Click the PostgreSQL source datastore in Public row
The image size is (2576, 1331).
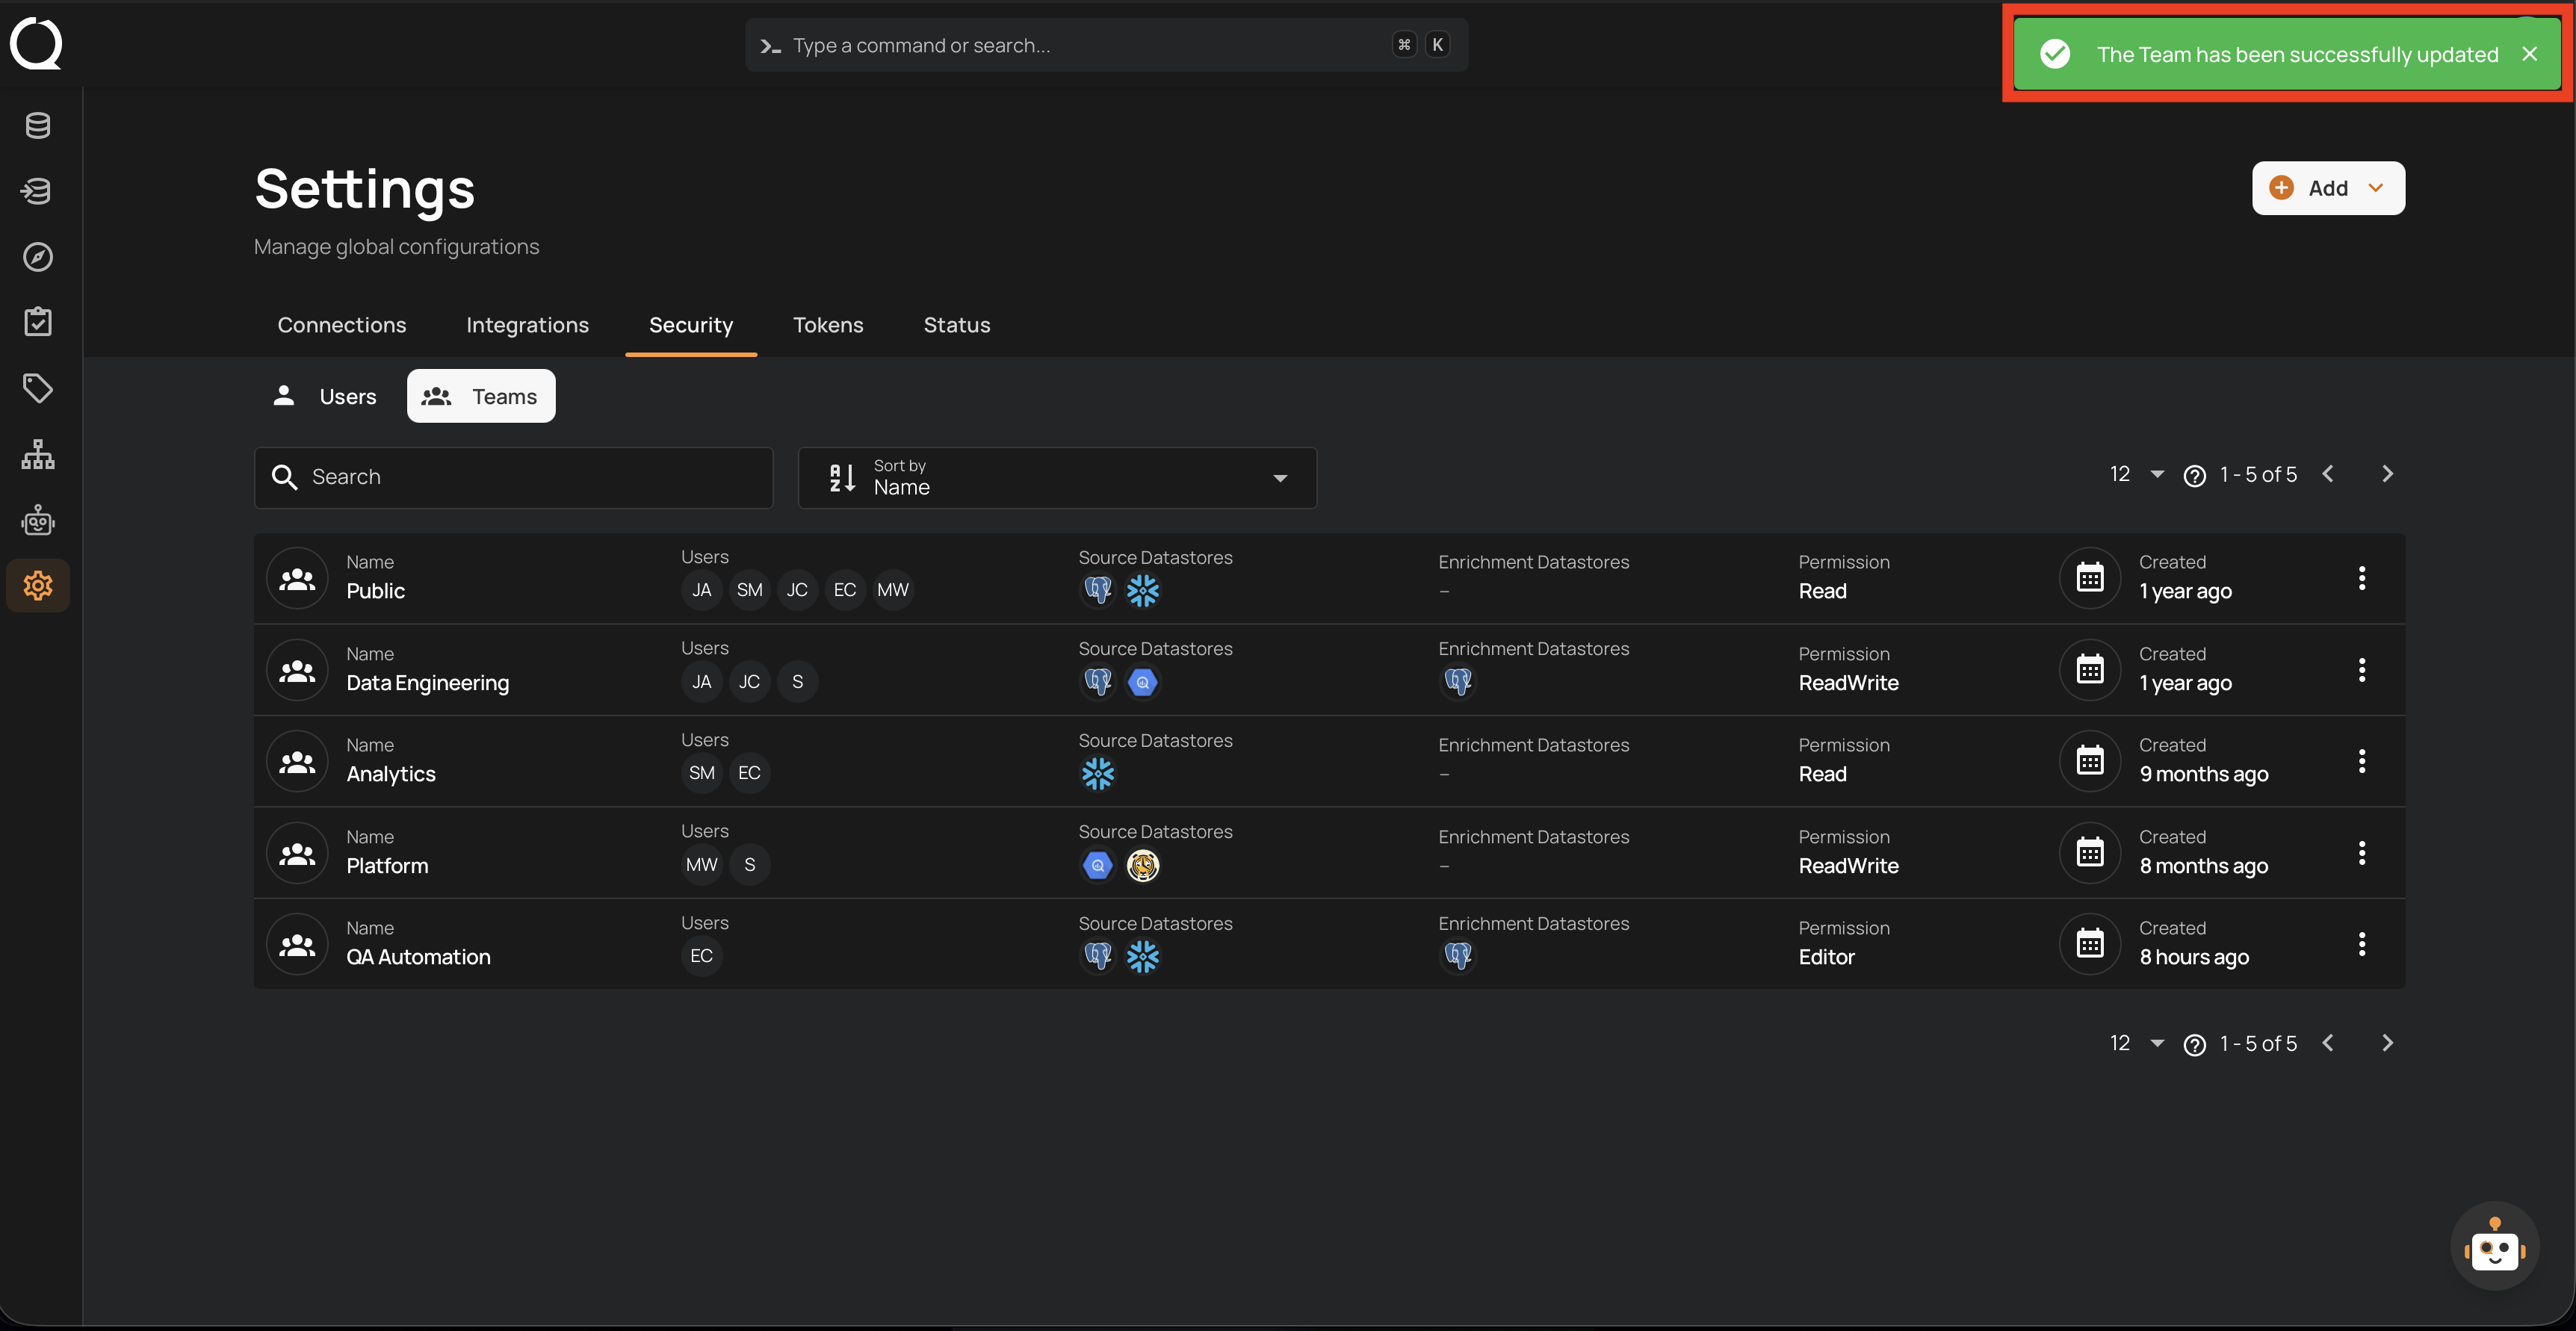pyautogui.click(x=1098, y=591)
